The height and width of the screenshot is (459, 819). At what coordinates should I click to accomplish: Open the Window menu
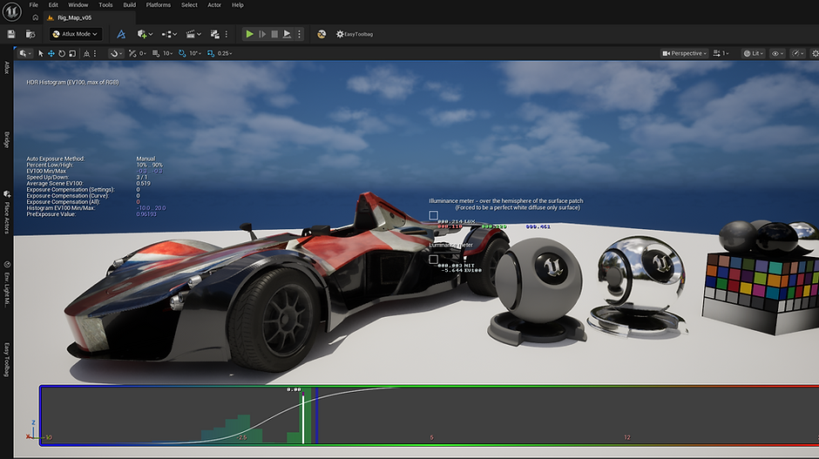(78, 4)
